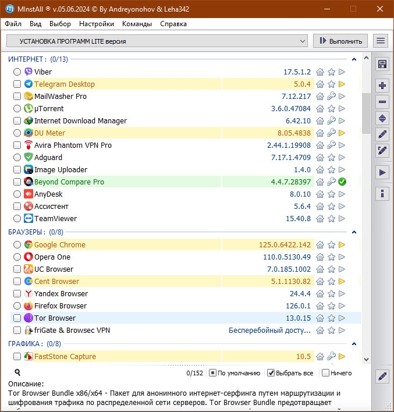Viewport: 394px width, 412px height.
Task: Click version 125.0.6422.142 of Google Chrome
Action: point(285,244)
